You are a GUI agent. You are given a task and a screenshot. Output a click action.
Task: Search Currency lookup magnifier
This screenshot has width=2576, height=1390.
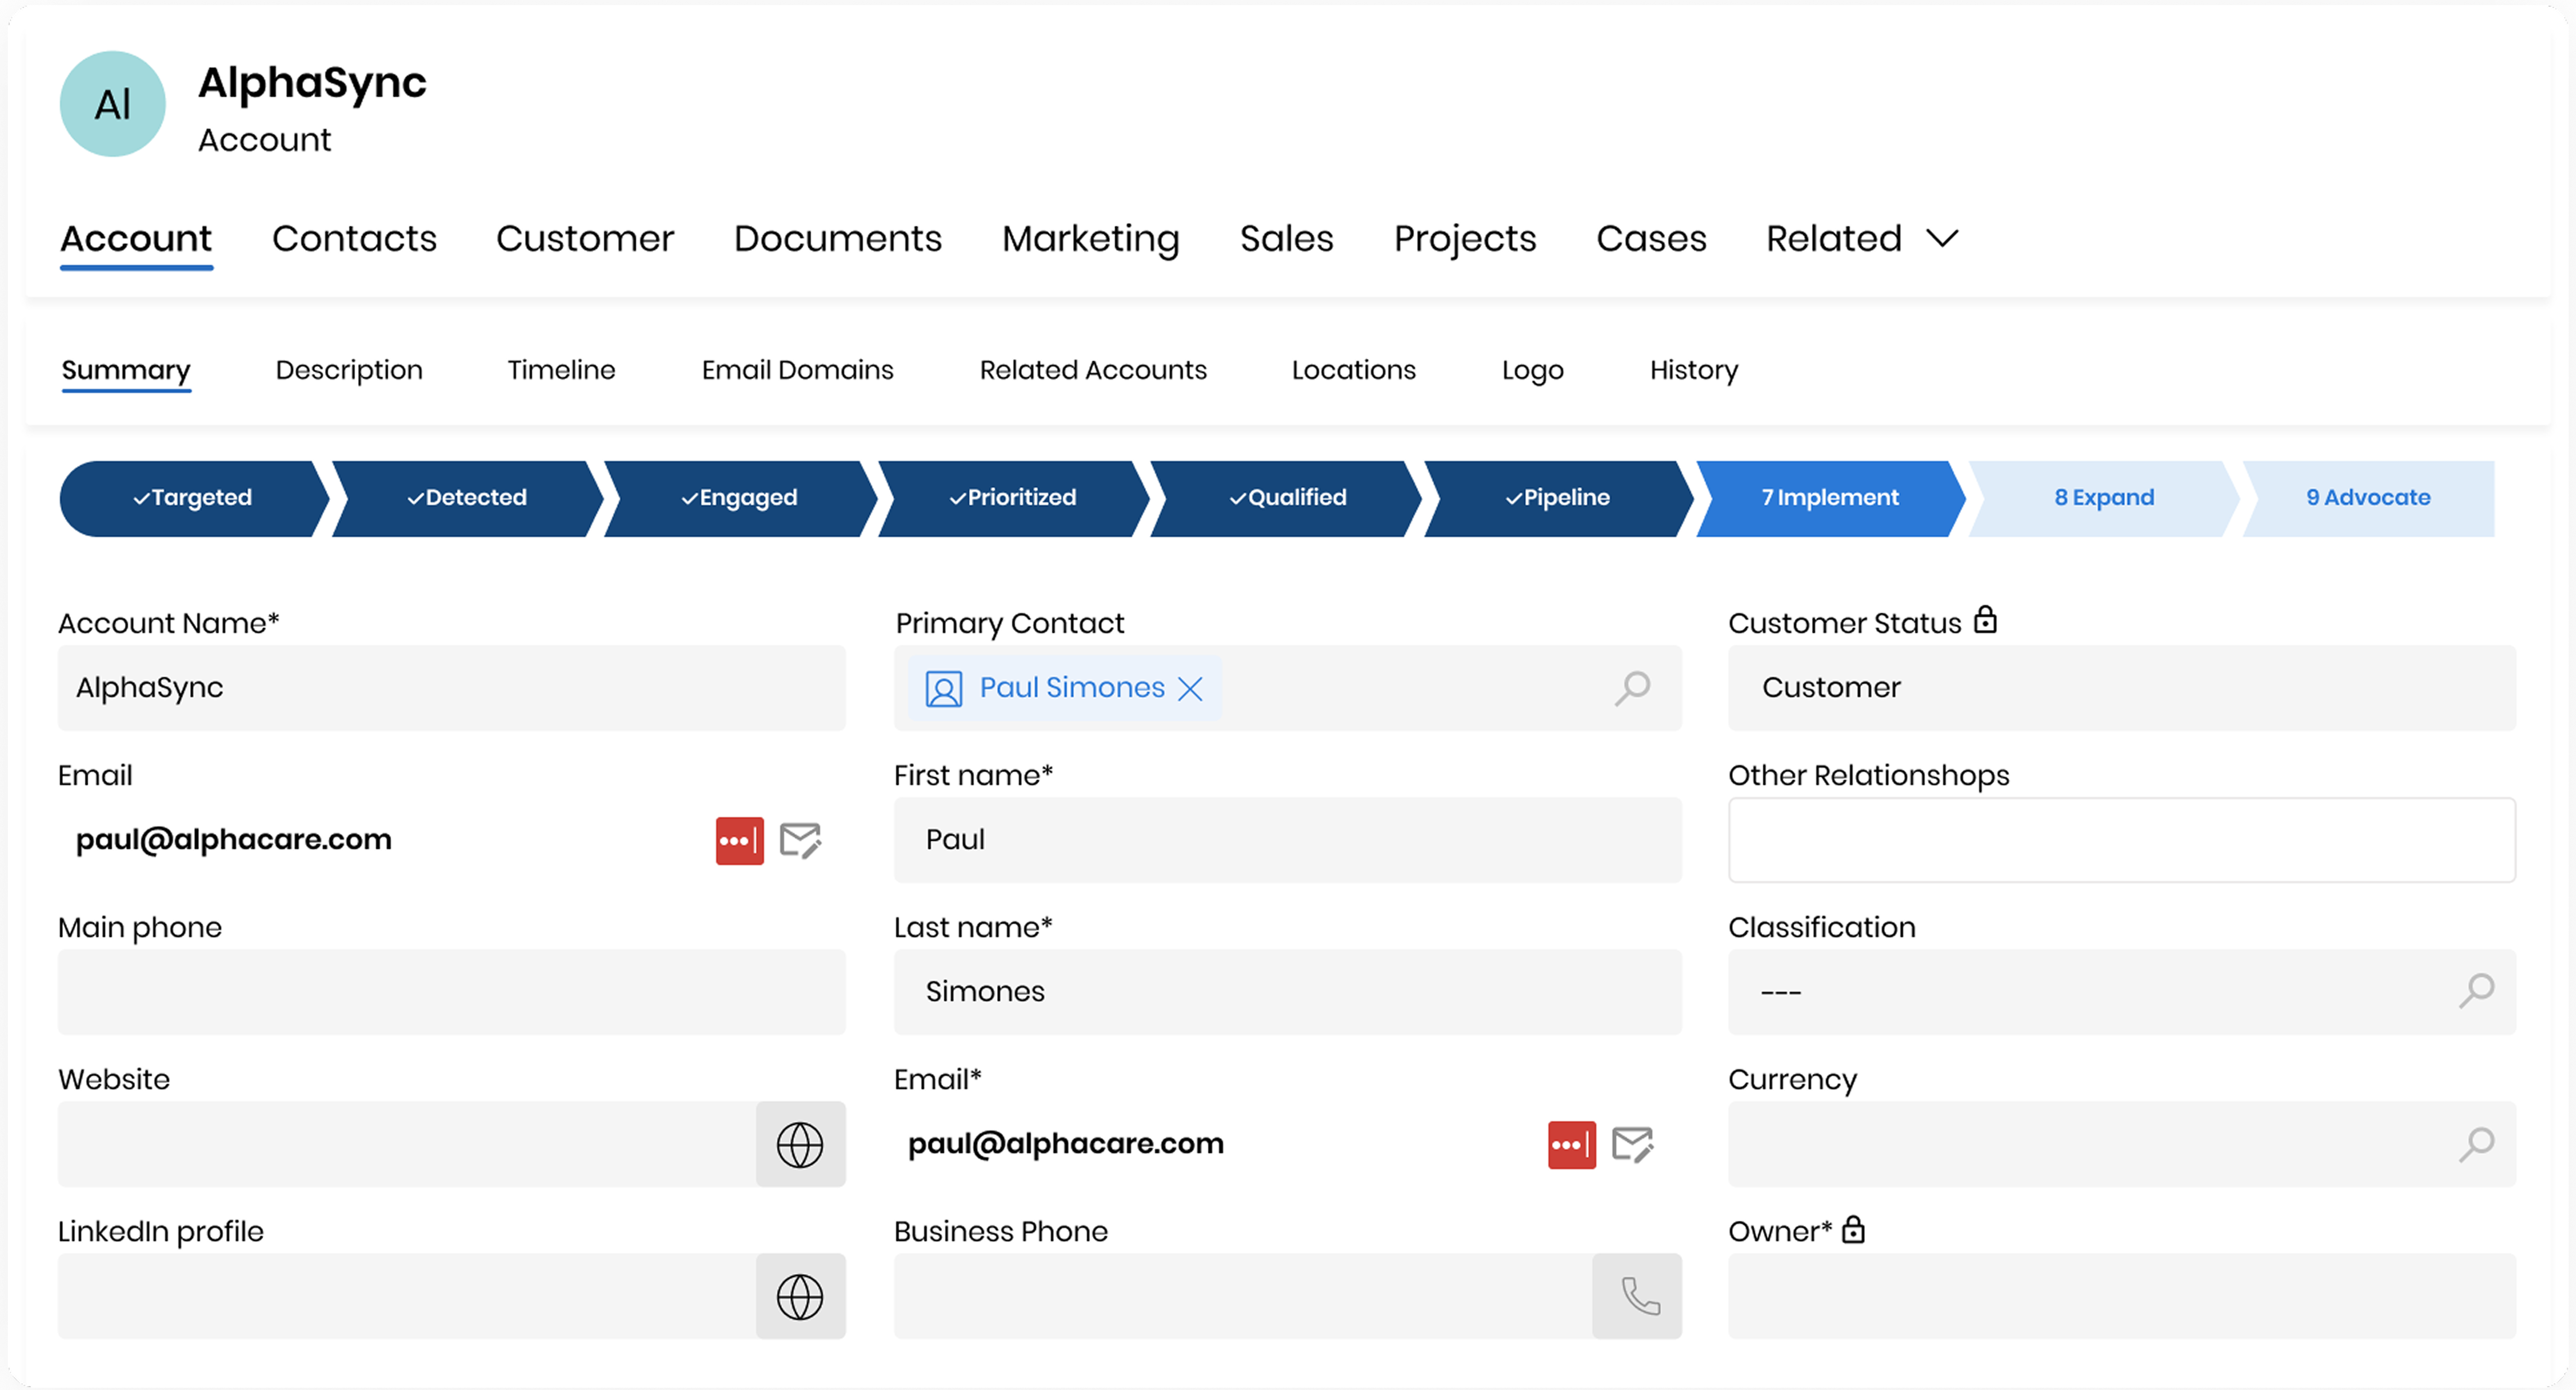2477,1145
